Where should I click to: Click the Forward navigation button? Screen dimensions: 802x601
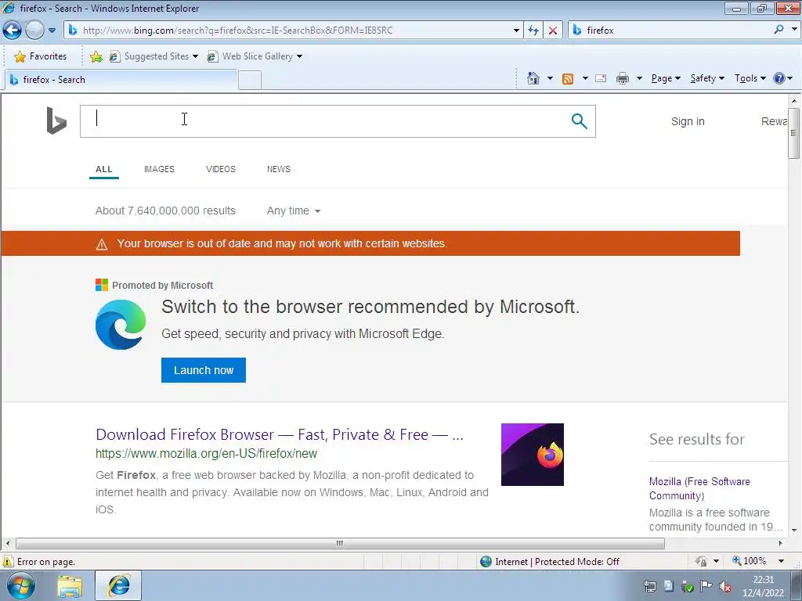(x=34, y=31)
